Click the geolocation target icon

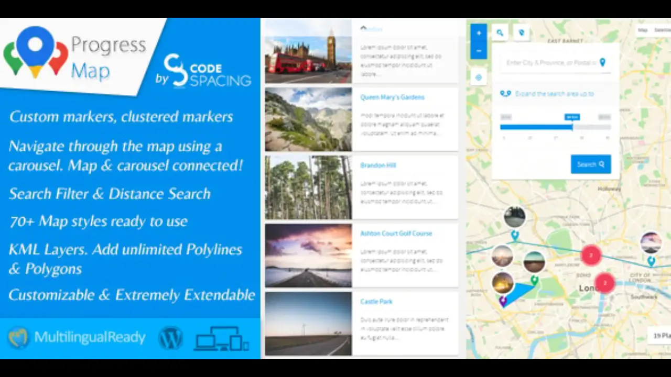[479, 77]
